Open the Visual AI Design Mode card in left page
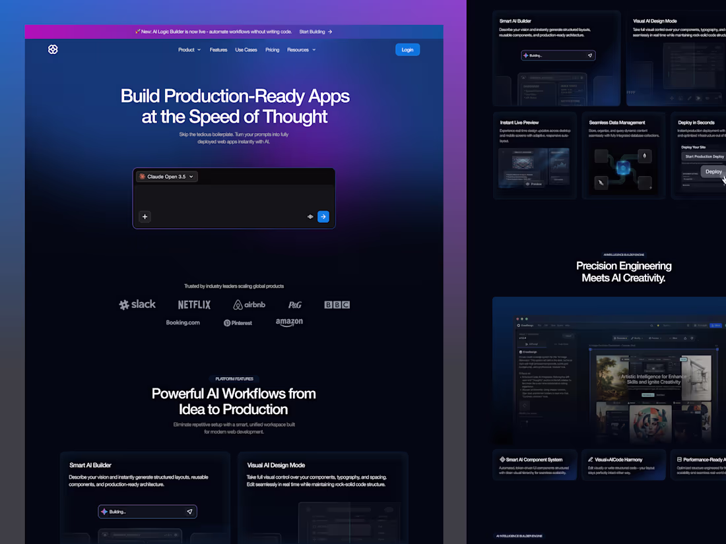This screenshot has height=544, width=726. point(323,497)
